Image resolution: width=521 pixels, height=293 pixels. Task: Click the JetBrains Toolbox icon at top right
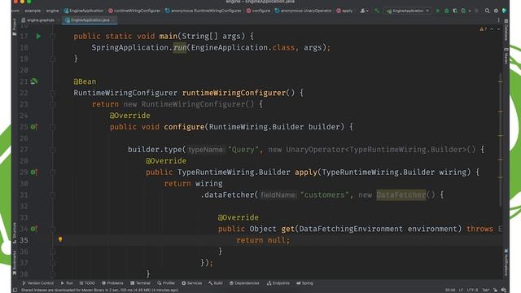pyautogui.click(x=504, y=11)
